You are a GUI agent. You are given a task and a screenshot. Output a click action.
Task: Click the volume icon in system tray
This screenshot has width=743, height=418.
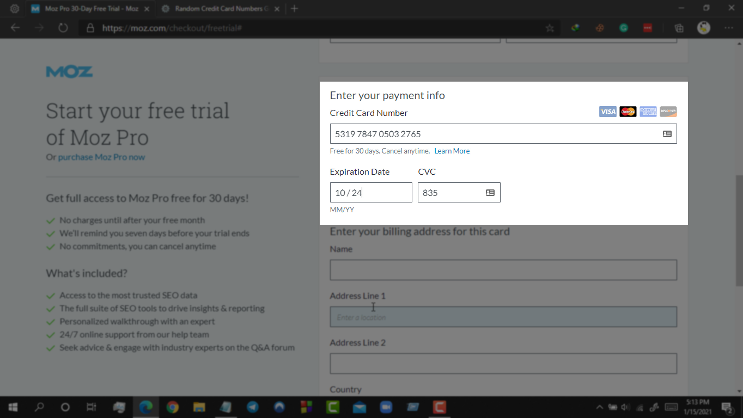click(x=625, y=407)
